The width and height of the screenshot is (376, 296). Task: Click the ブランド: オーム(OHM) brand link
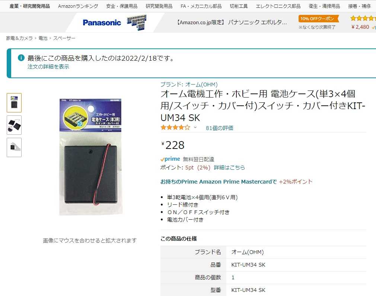[189, 85]
